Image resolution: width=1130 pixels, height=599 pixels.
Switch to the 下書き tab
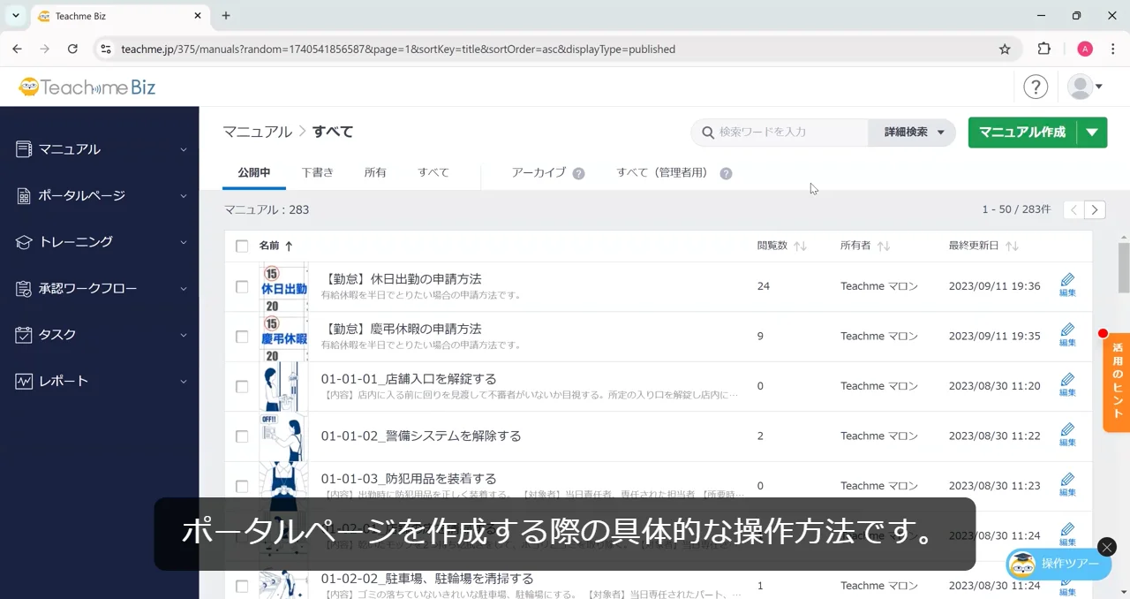tap(318, 173)
